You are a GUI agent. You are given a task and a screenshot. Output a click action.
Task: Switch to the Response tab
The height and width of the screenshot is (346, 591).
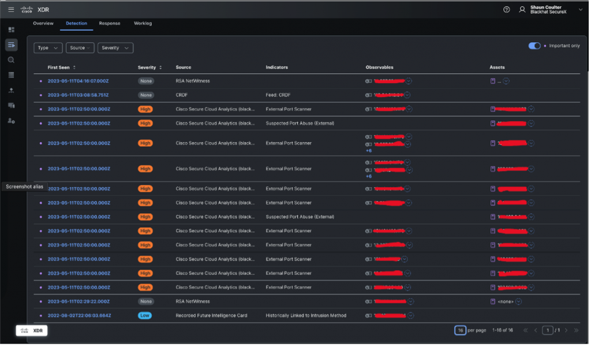click(x=109, y=24)
